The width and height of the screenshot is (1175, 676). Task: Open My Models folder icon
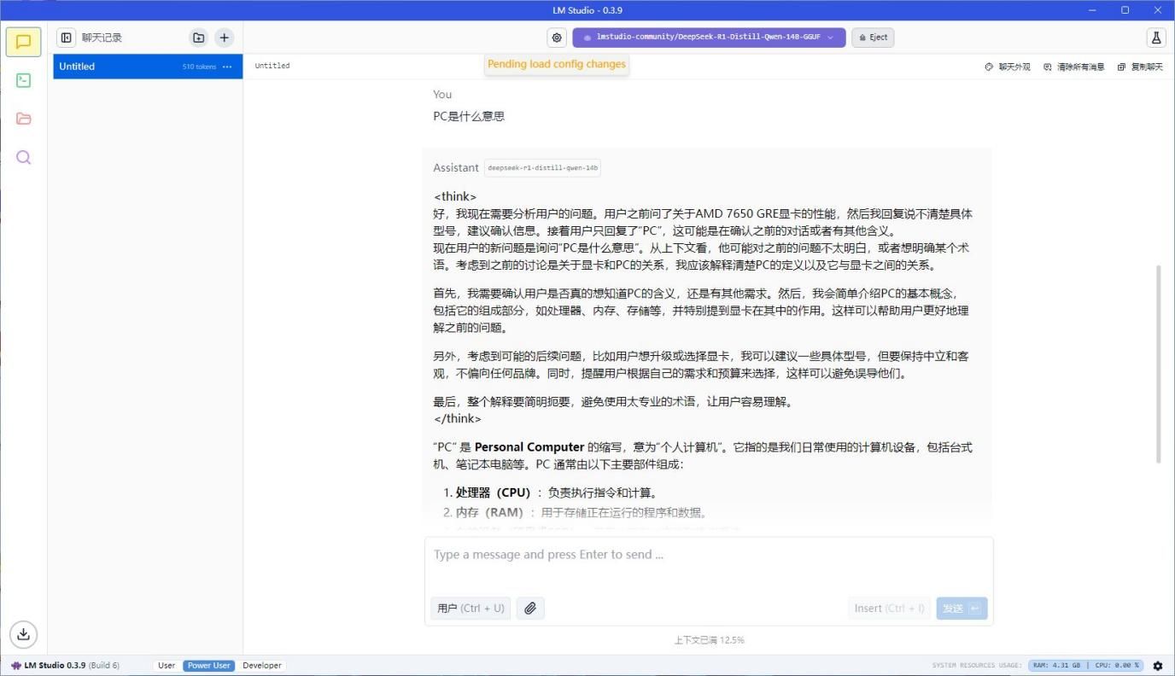(23, 119)
